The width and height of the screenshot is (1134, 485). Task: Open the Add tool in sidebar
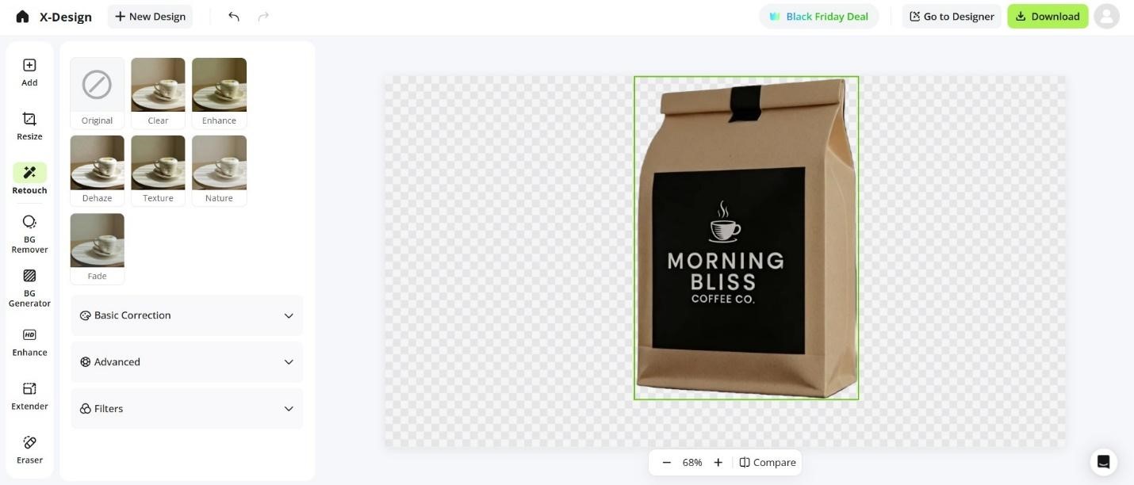(29, 72)
